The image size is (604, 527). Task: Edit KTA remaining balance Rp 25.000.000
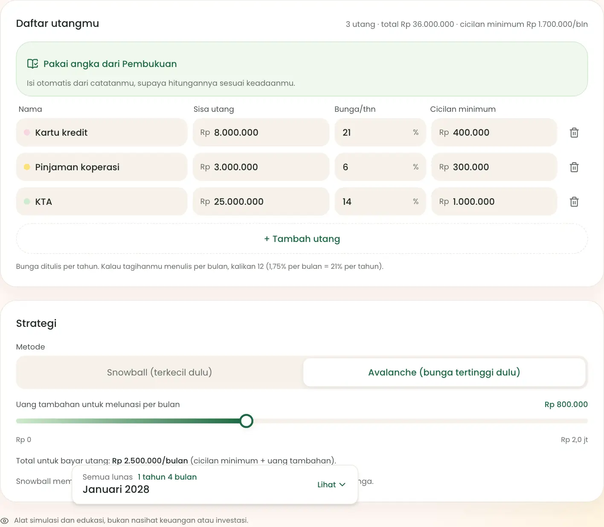click(x=261, y=202)
